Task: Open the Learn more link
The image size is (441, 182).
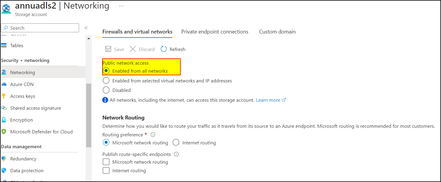Action: point(268,100)
